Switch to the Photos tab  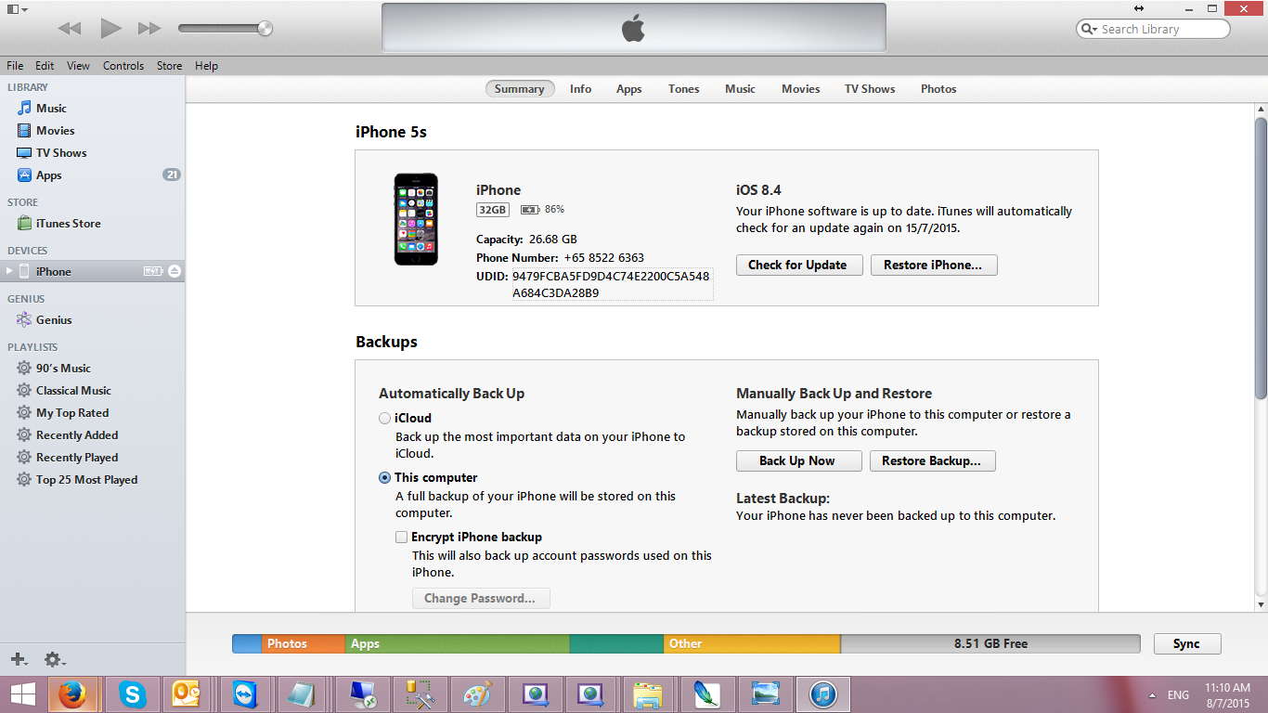coord(938,89)
